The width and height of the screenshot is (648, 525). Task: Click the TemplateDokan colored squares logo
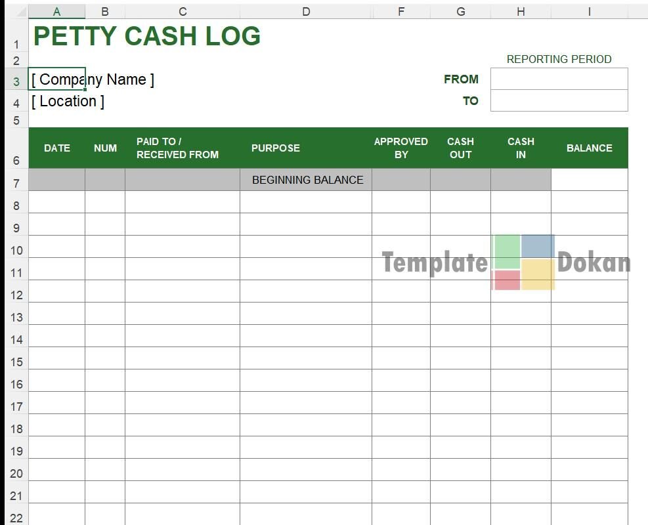coord(523,262)
